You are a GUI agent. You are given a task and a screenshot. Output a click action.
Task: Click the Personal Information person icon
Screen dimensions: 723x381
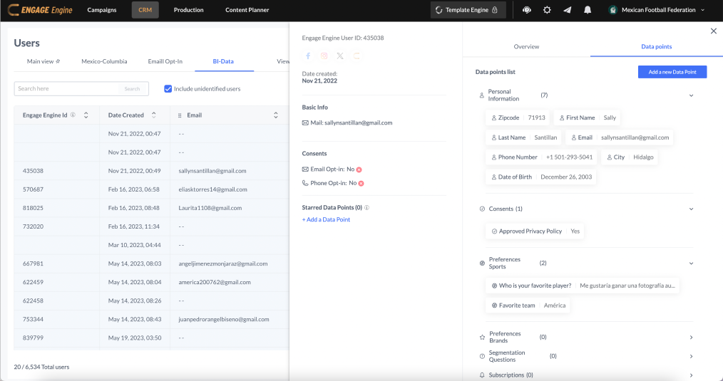tap(482, 95)
